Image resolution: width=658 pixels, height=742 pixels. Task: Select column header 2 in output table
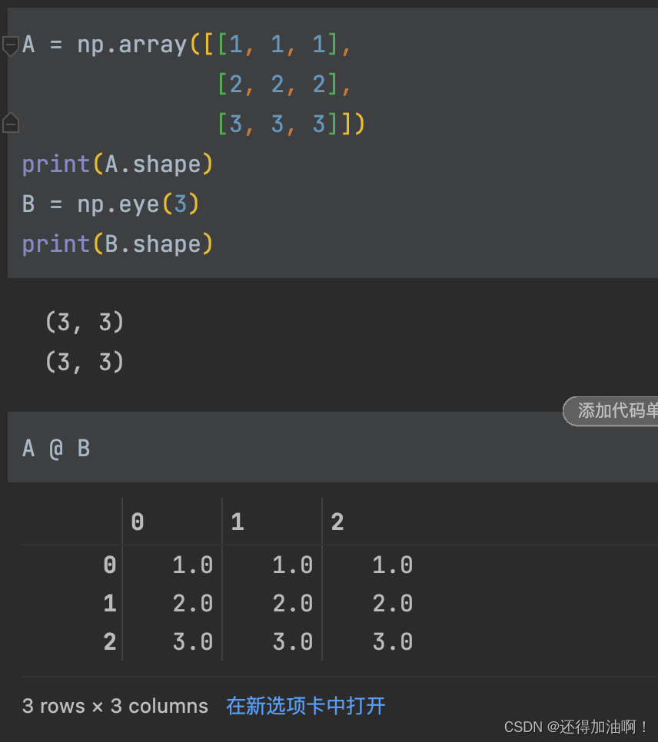click(x=337, y=522)
